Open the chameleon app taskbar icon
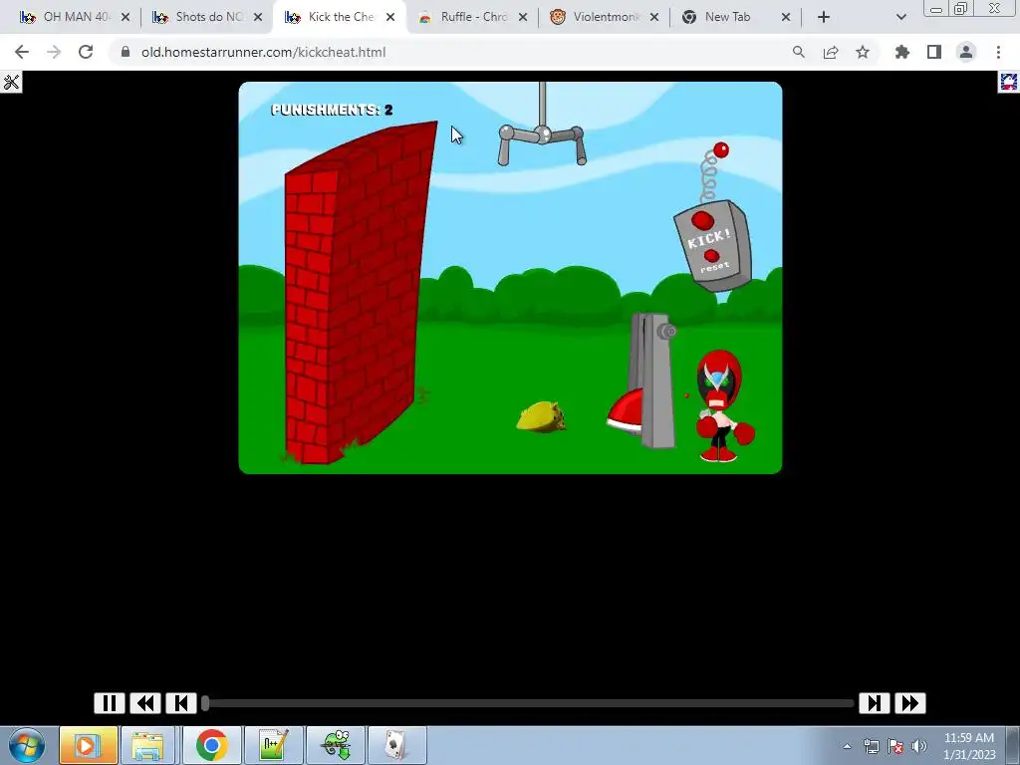 (x=336, y=745)
